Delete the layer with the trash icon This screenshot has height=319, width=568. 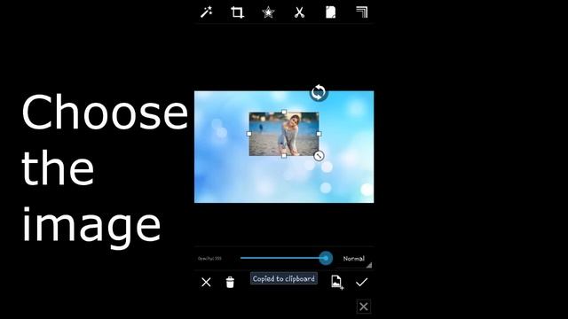tap(230, 282)
